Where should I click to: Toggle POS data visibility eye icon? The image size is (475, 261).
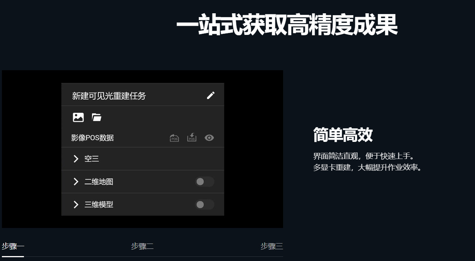(x=209, y=138)
